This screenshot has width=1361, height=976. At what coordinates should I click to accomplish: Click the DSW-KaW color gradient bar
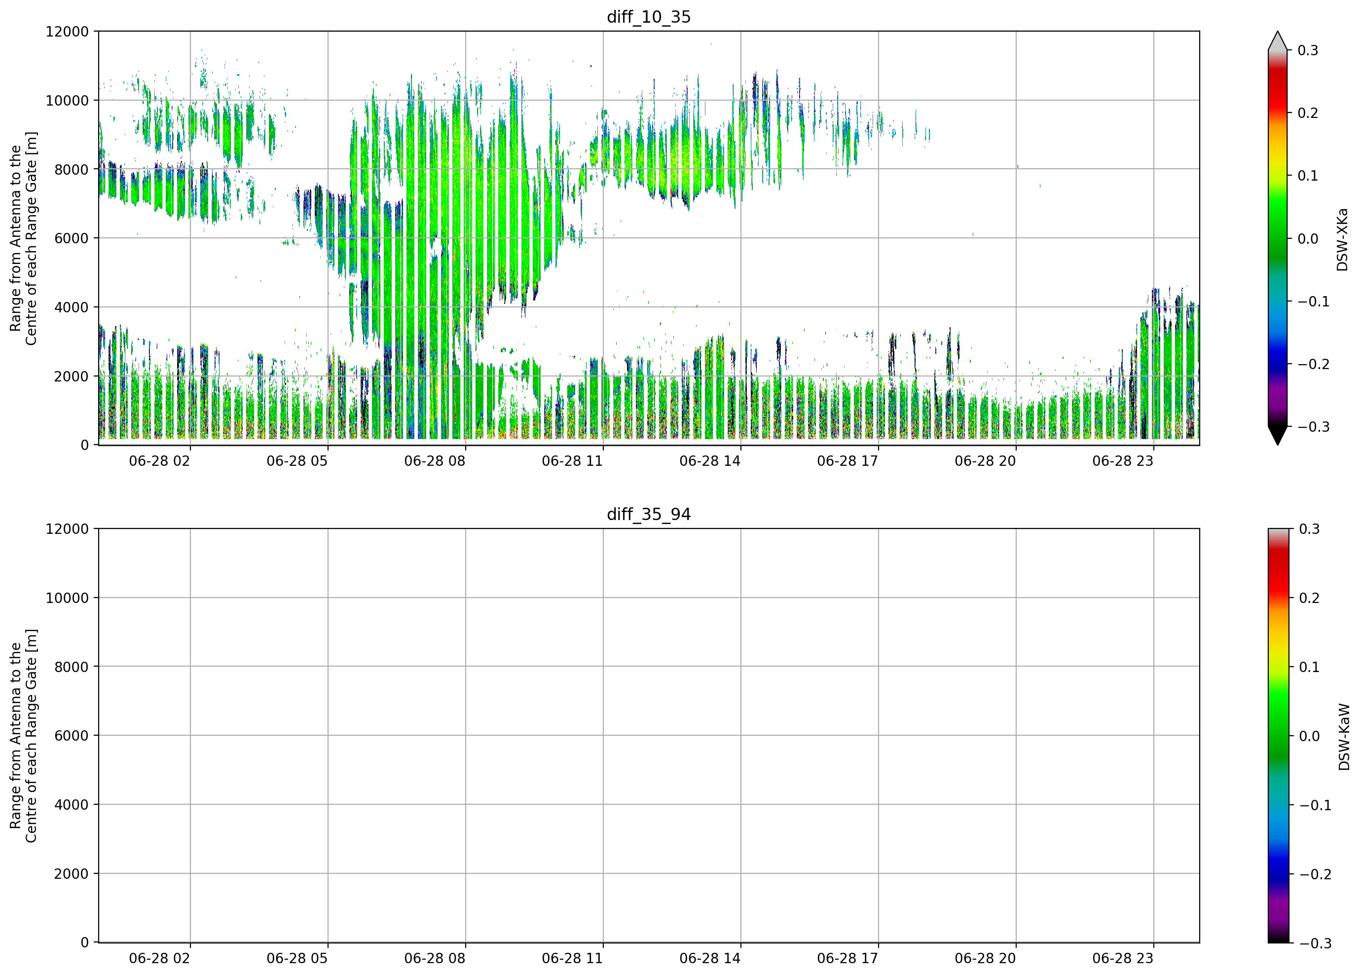coord(1278,735)
